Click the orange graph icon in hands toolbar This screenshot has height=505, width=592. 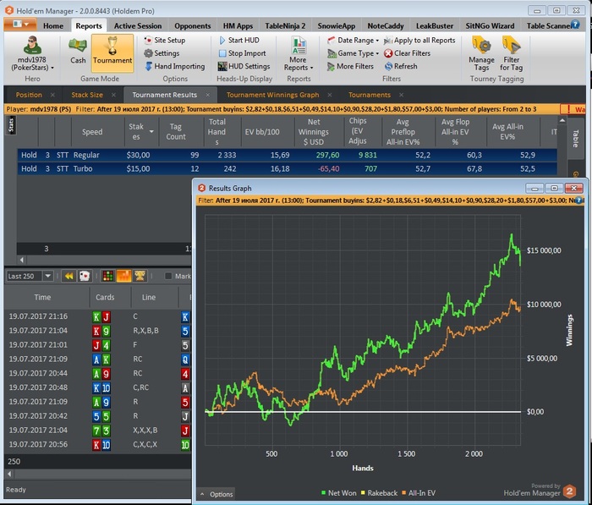(x=123, y=276)
